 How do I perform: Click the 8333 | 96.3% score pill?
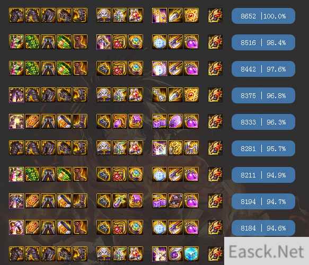pos(263,122)
